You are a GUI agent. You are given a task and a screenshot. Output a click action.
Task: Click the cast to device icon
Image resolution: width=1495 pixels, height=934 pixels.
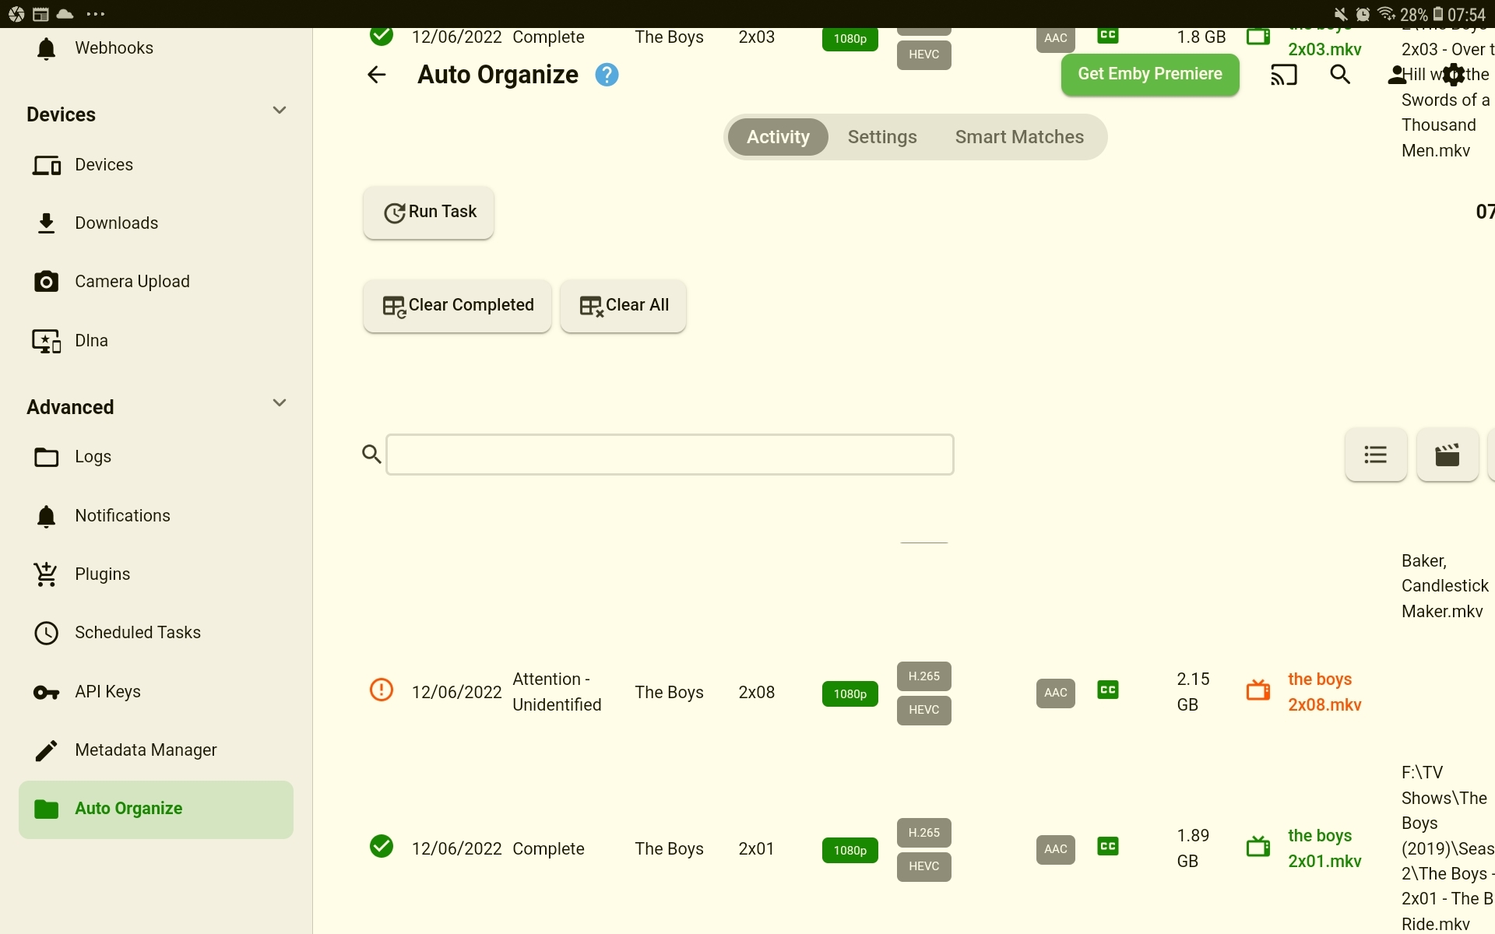(1283, 75)
